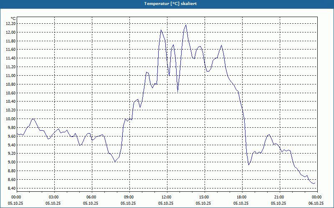Select the 21:00 time axis label
This screenshot has width=334, height=208.
280,197
